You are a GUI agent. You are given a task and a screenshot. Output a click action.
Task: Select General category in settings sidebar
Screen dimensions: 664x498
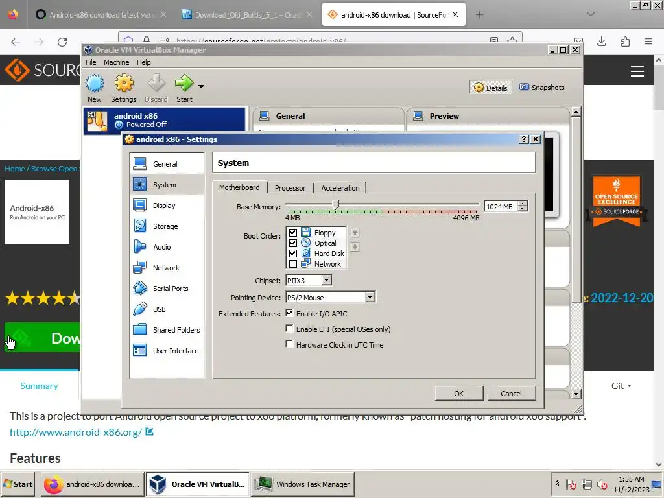[x=167, y=164]
